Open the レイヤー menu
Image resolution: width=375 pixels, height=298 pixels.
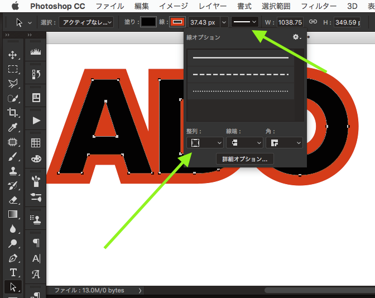[x=213, y=6]
